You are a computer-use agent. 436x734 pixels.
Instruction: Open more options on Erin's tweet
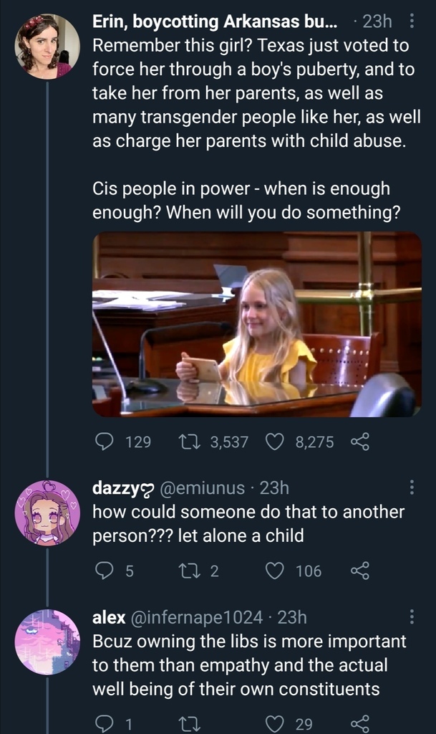(412, 22)
